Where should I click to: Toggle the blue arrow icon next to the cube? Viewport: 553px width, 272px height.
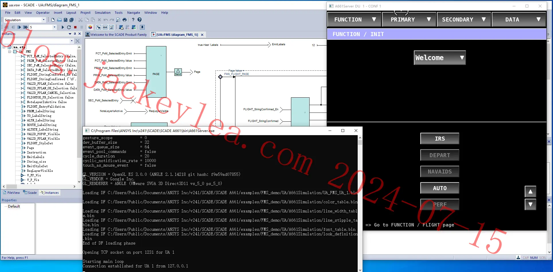tap(99, 27)
